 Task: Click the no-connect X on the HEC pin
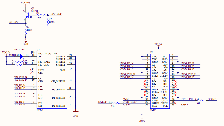coord(31,69)
